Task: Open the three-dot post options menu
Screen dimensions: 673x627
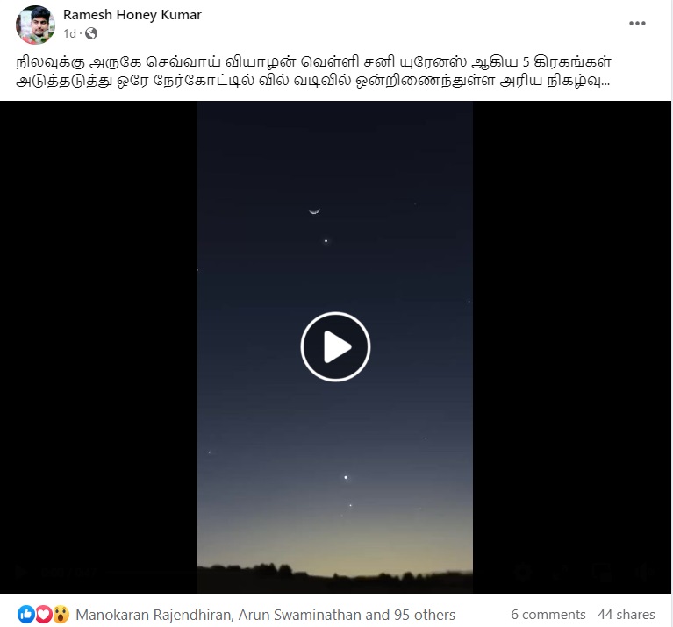Action: tap(637, 24)
